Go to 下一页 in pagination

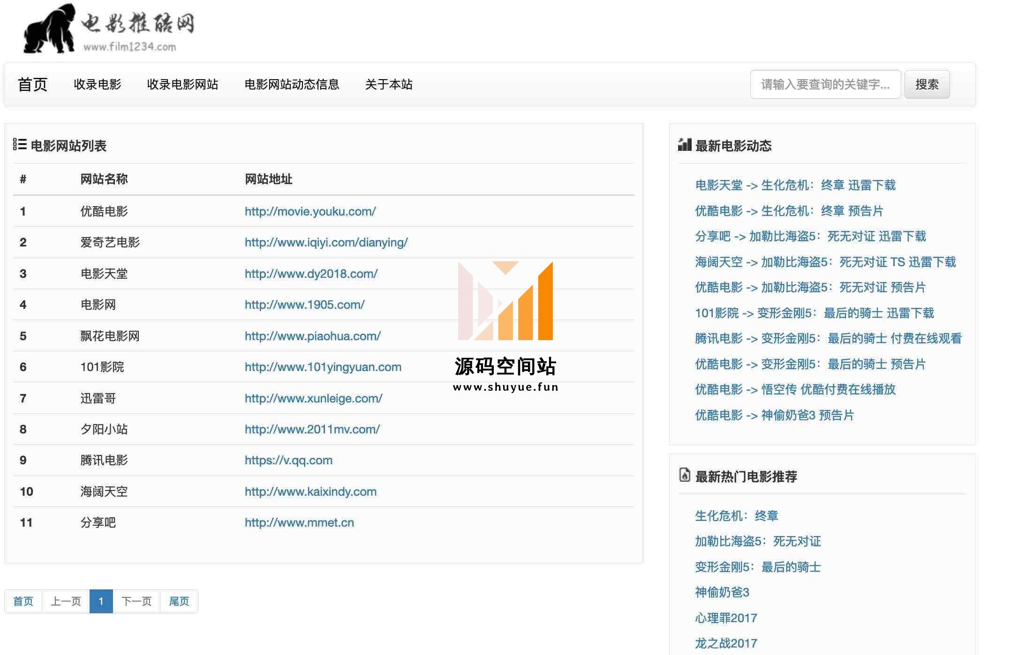click(136, 601)
